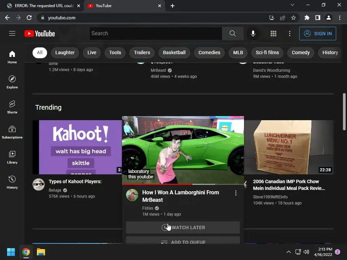Open 2006 Canadian IMP Pork Chow title
This screenshot has width=347, height=260.
point(289,185)
